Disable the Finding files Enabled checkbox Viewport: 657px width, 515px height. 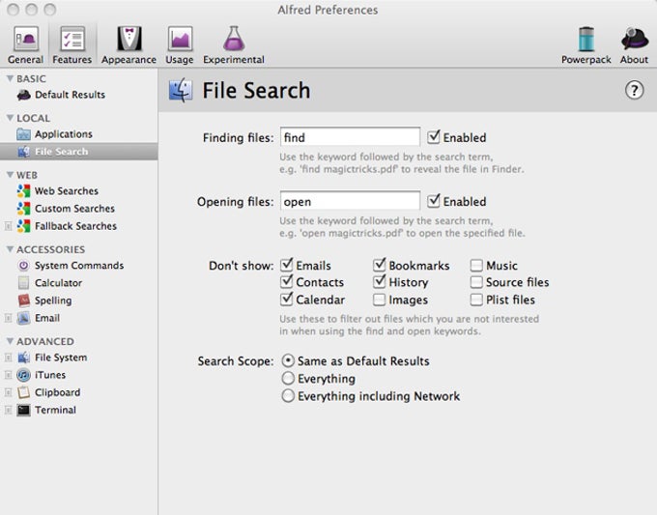pos(434,137)
